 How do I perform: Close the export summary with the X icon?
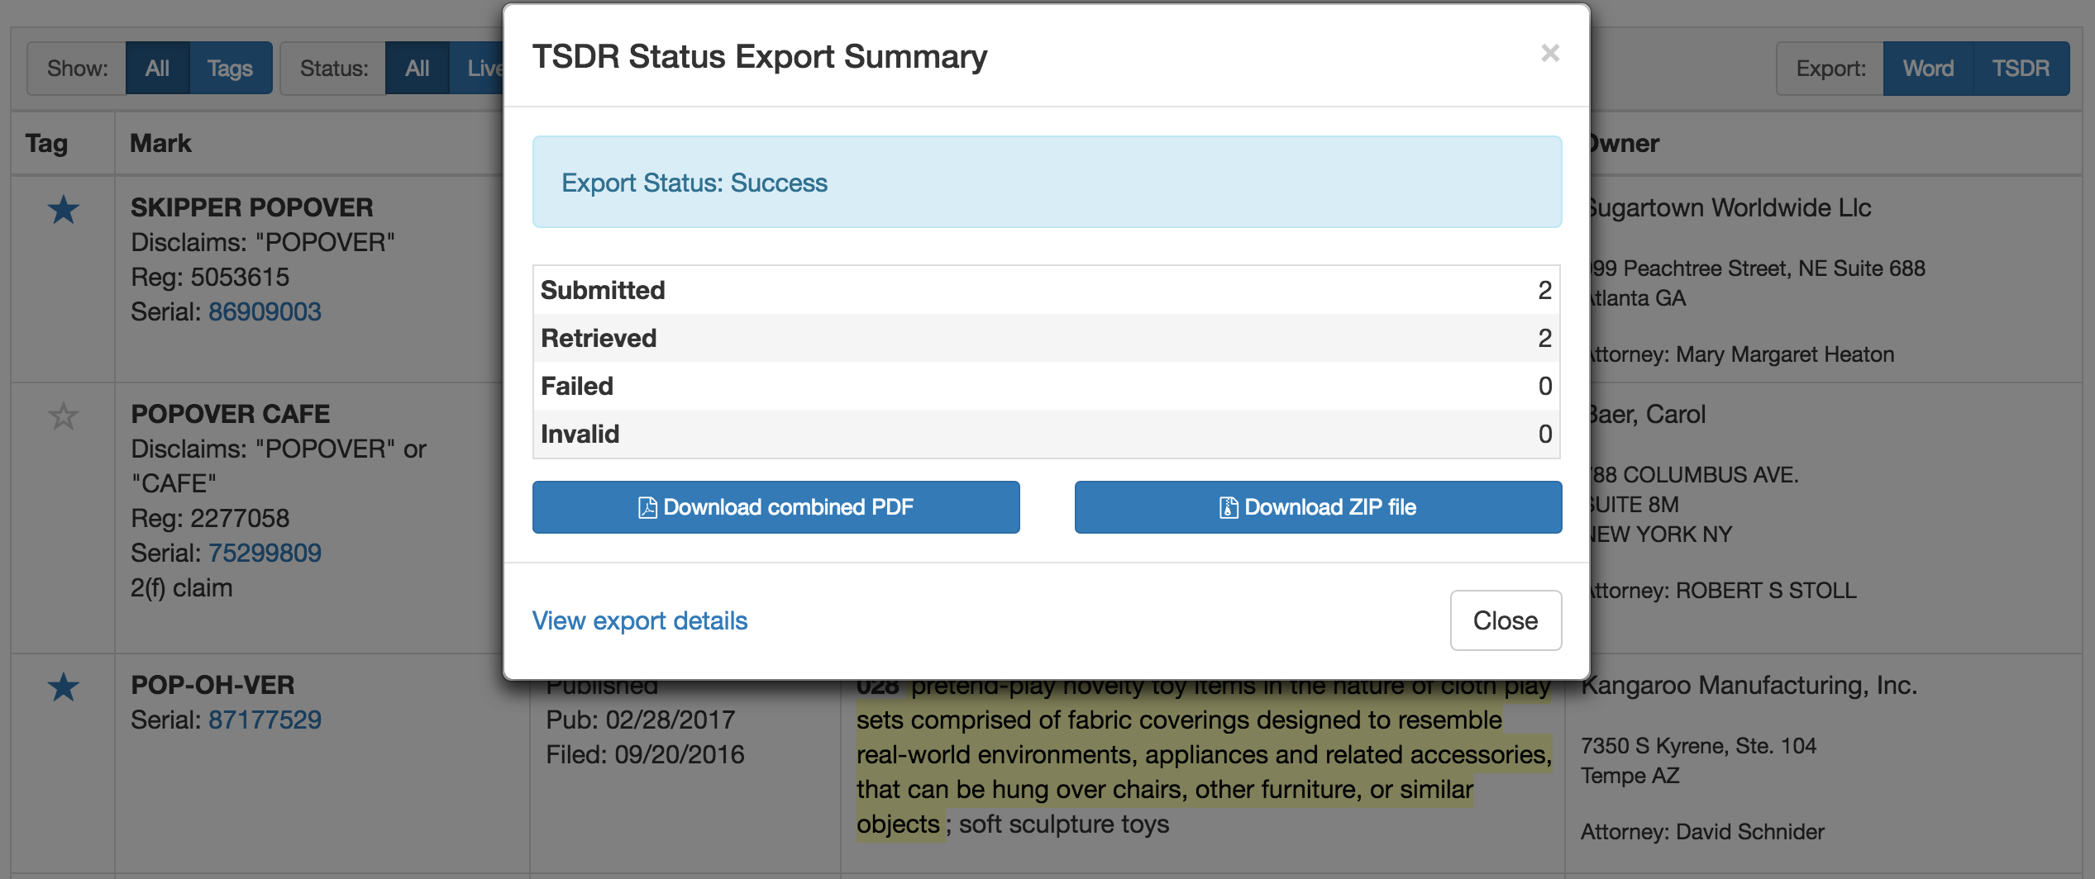pos(1549,54)
